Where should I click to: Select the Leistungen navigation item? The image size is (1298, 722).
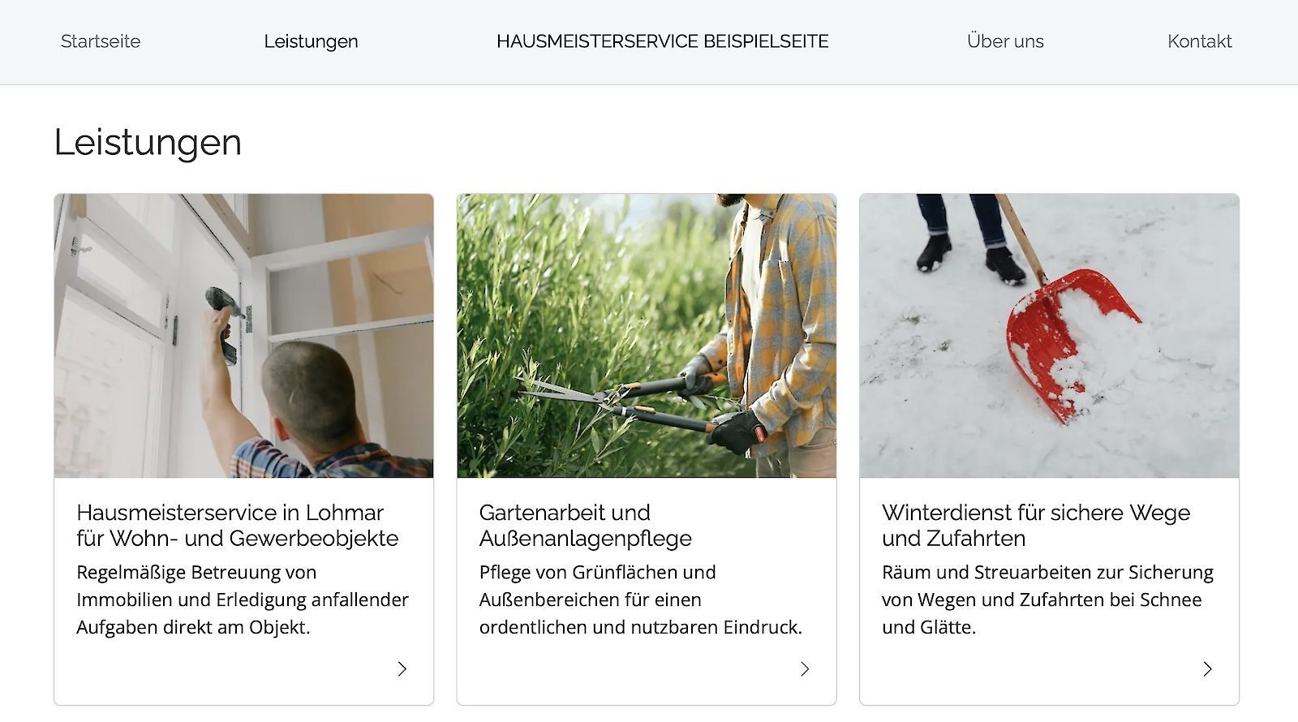pos(311,41)
